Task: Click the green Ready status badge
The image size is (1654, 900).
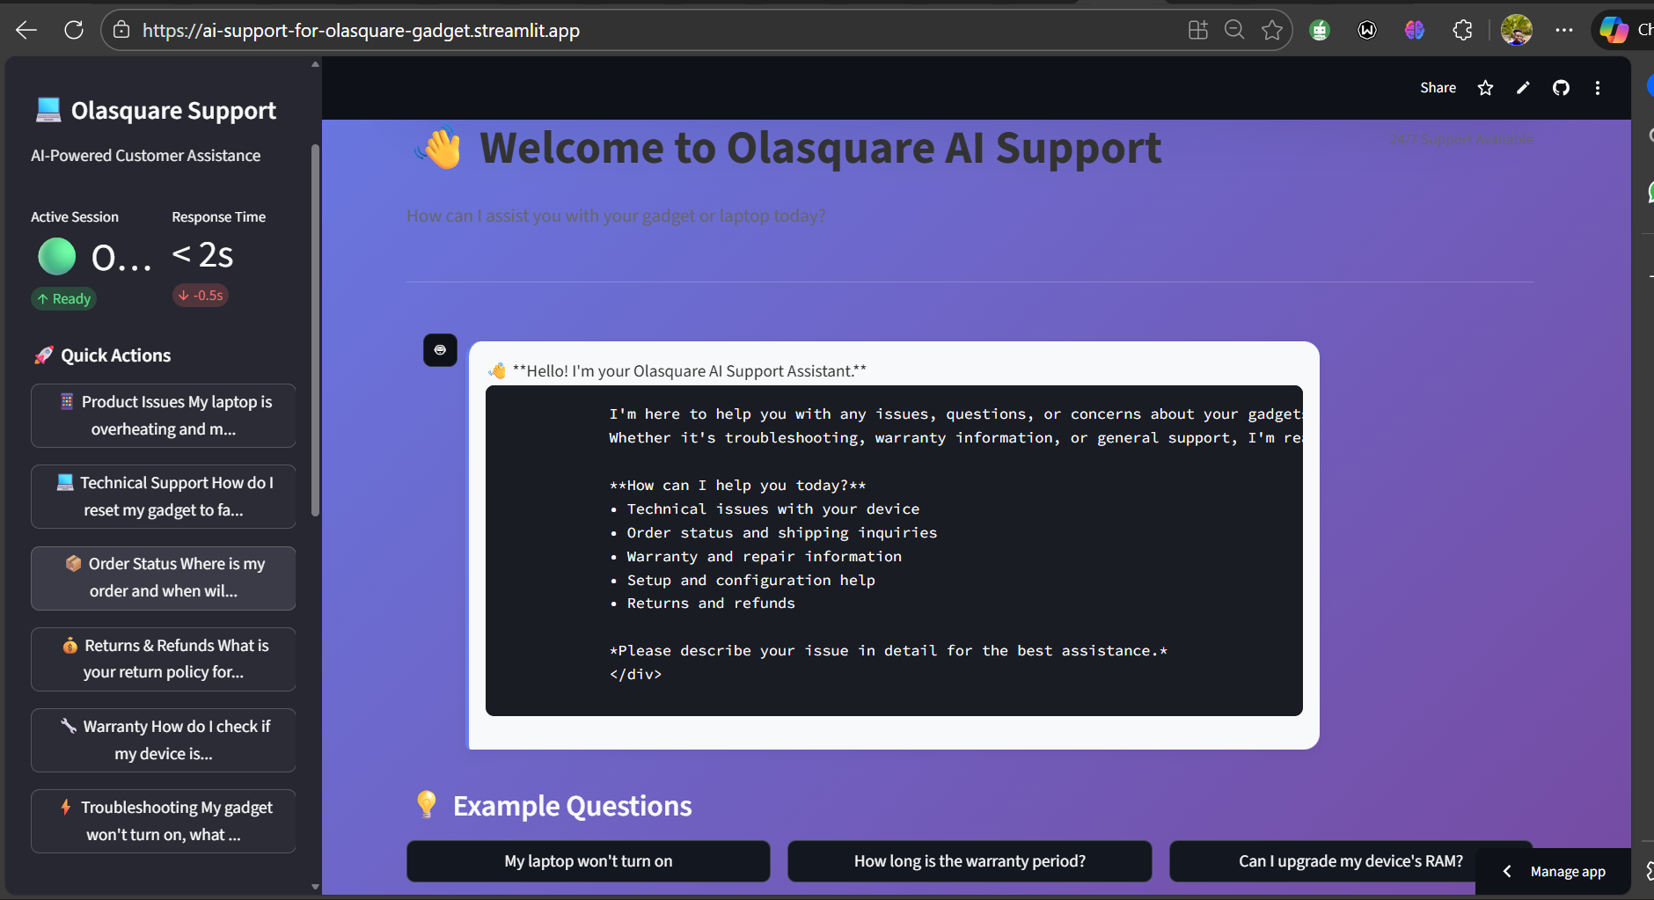Action: [63, 298]
